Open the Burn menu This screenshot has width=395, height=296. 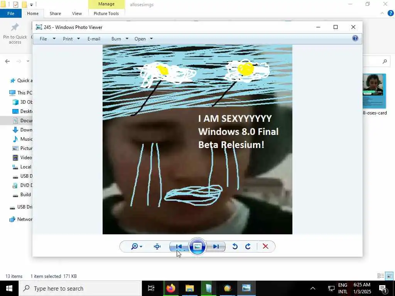click(x=116, y=39)
